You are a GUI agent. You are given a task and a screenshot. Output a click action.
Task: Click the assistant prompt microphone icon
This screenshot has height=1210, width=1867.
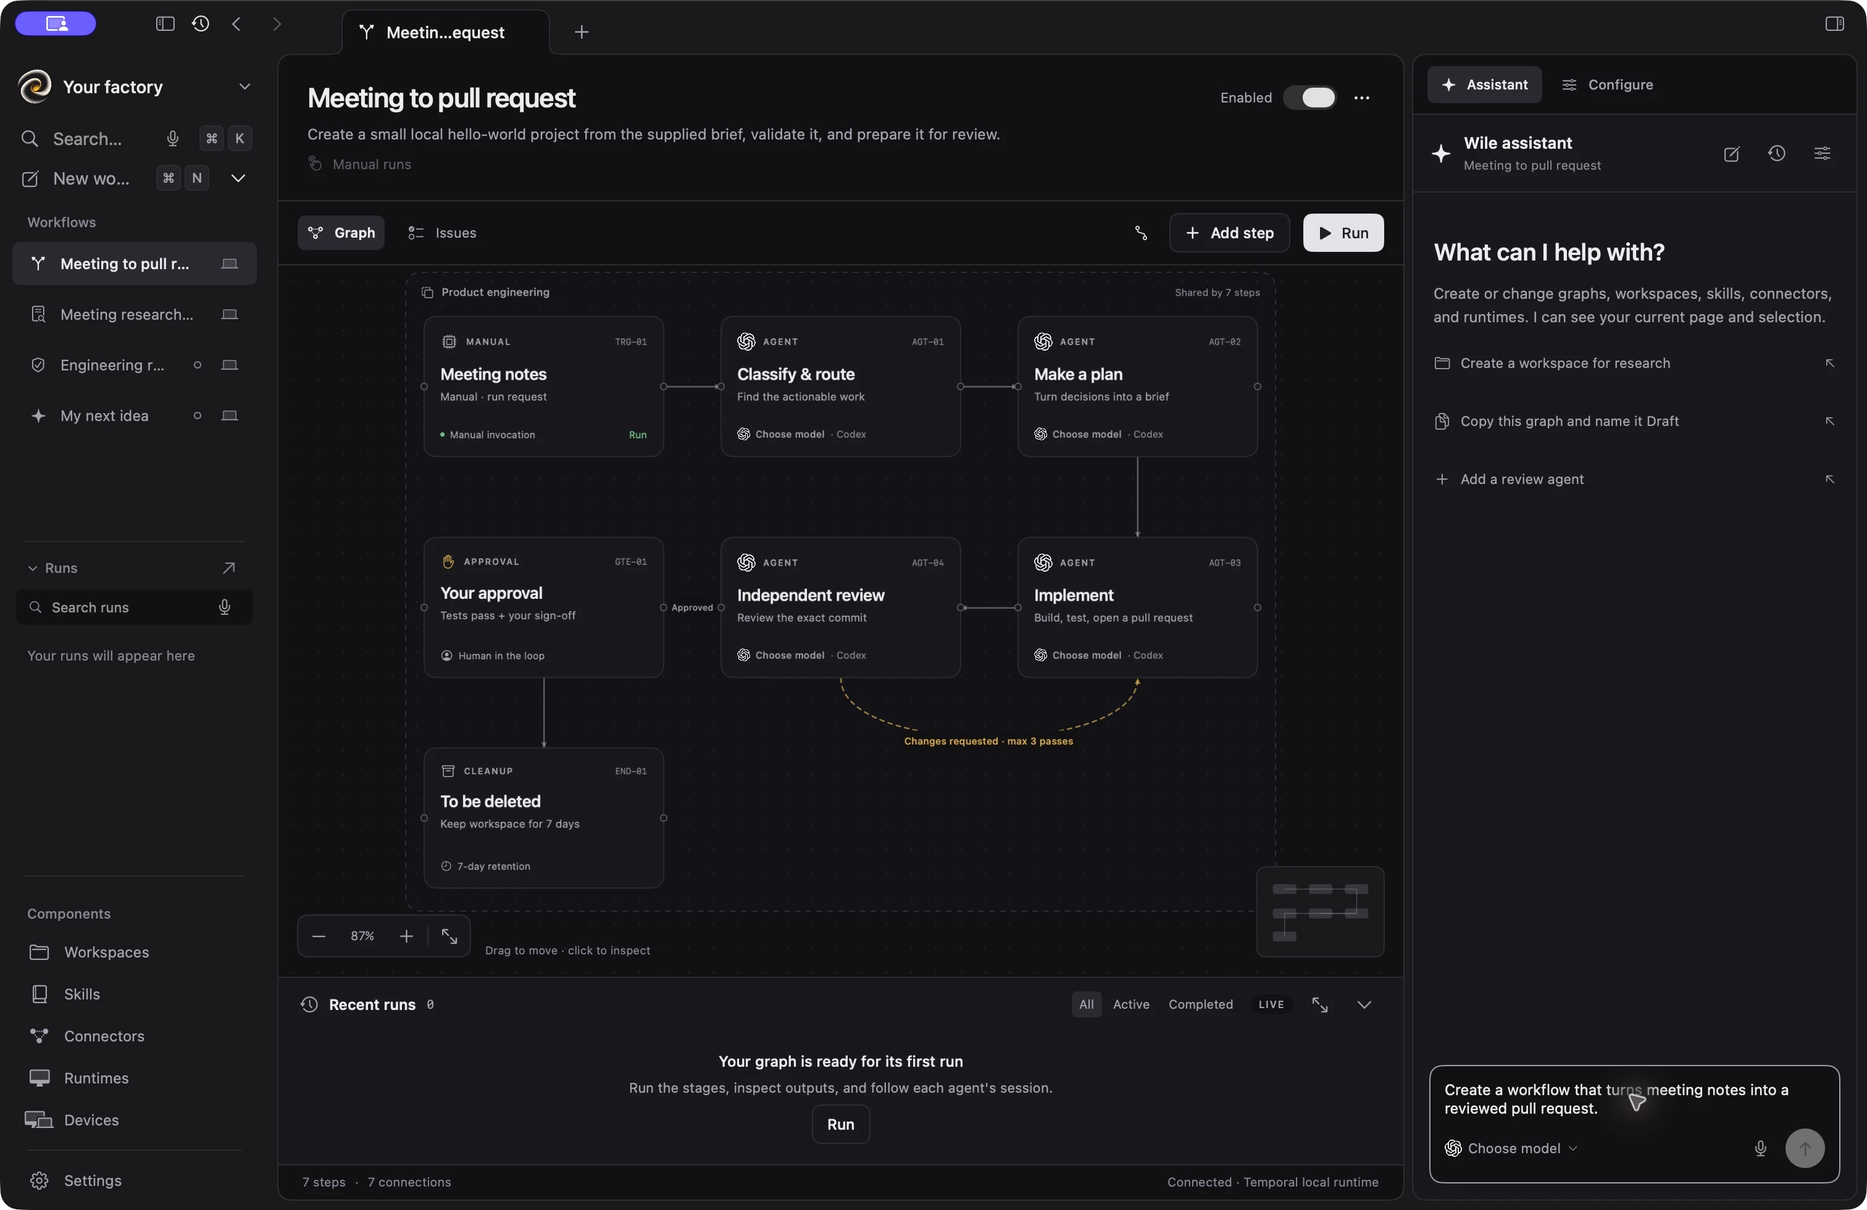[1760, 1148]
